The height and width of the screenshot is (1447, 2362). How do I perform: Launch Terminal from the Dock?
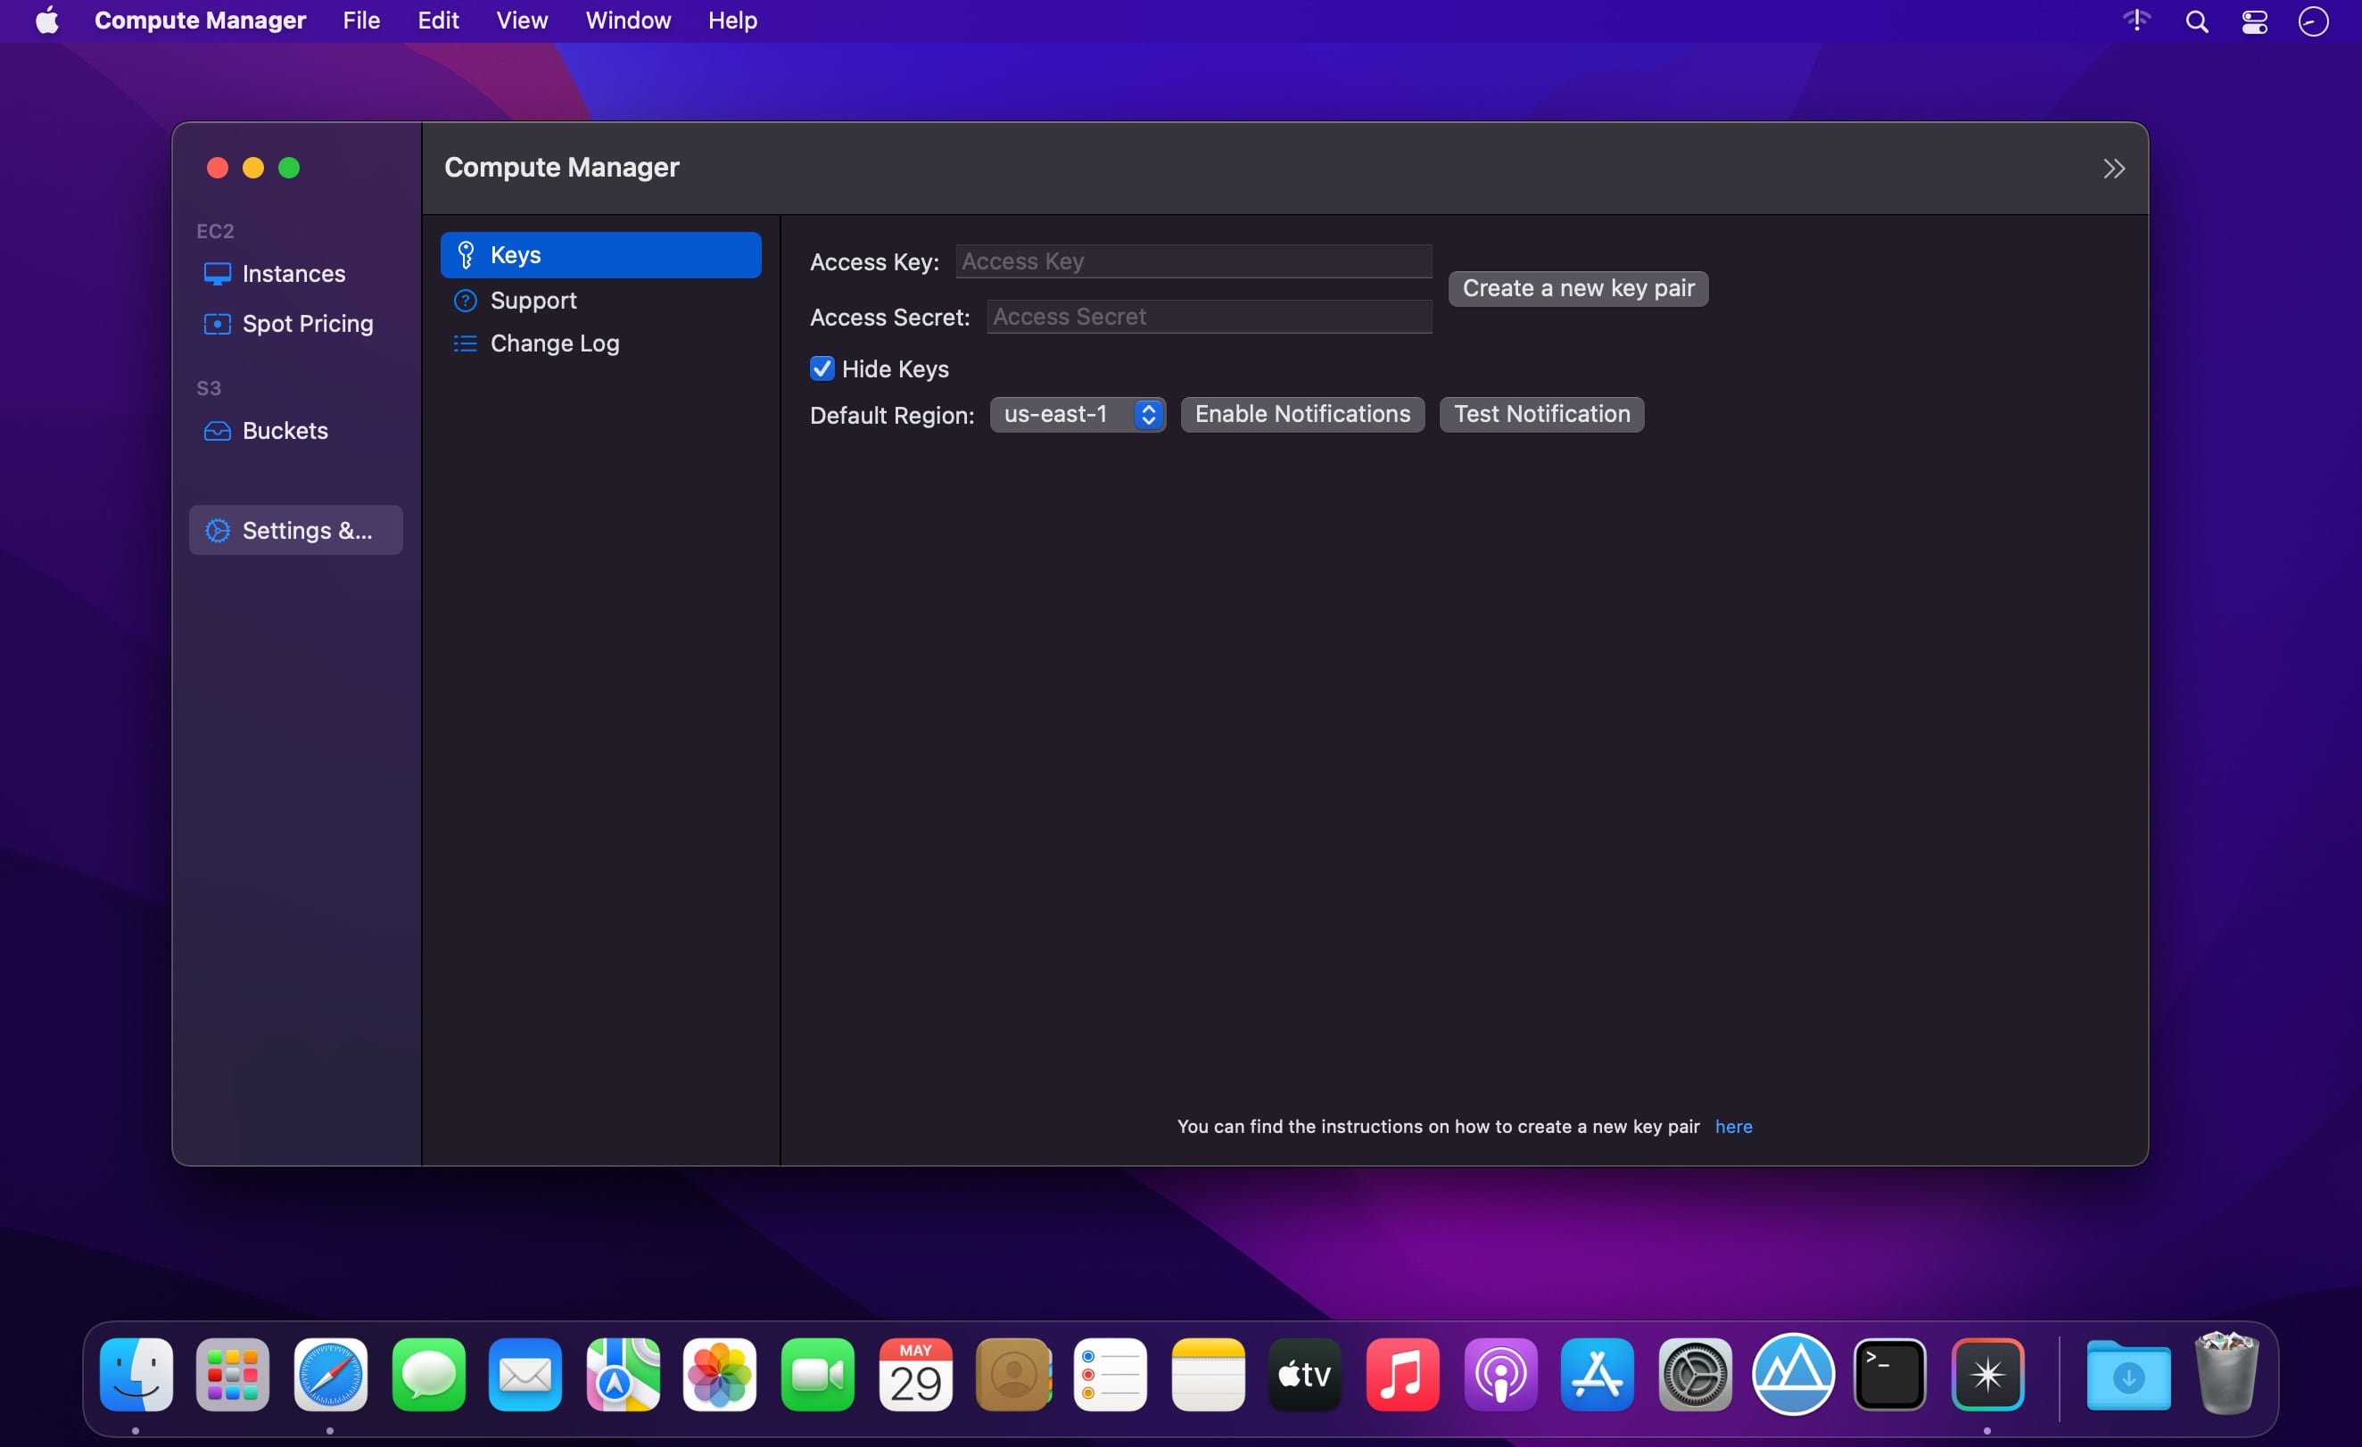(x=1889, y=1375)
